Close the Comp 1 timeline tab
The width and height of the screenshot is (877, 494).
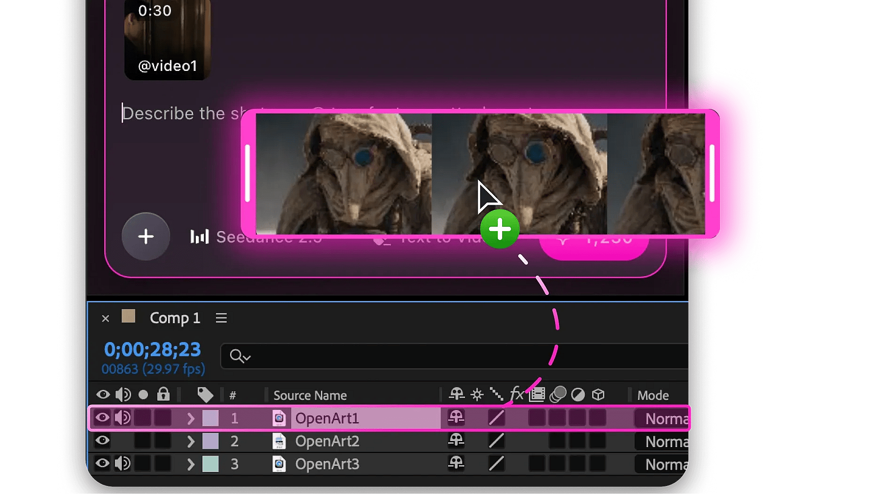105,318
